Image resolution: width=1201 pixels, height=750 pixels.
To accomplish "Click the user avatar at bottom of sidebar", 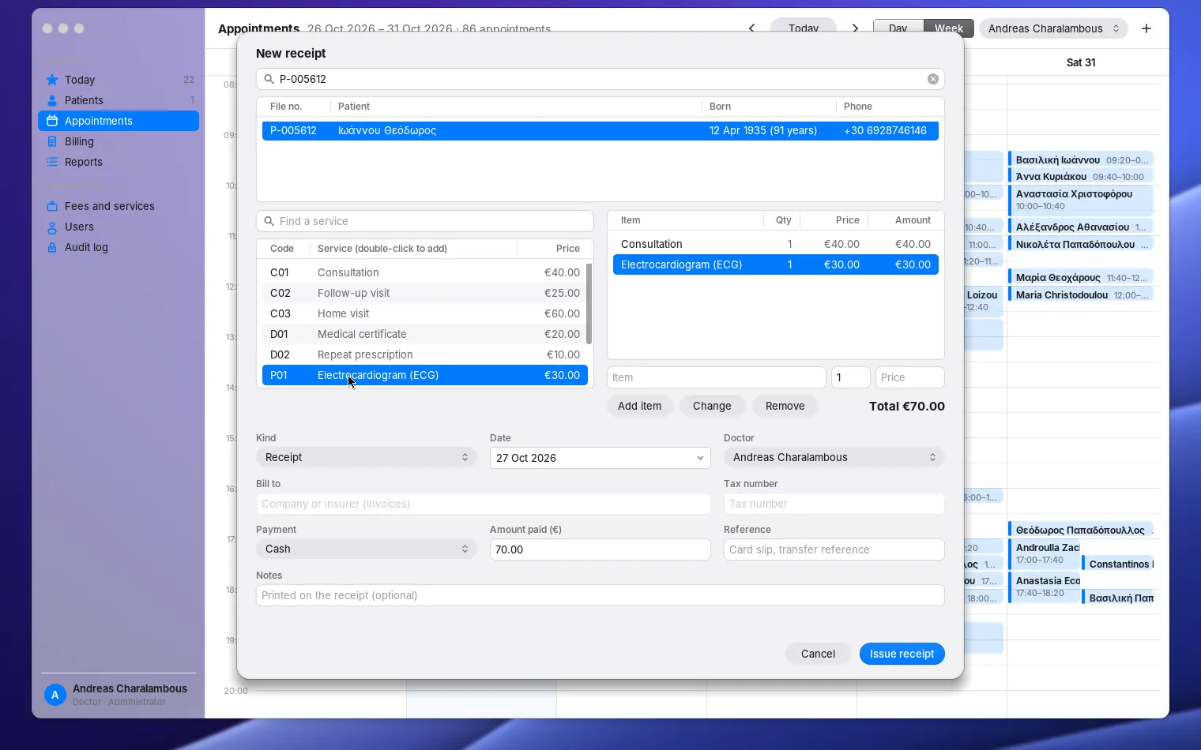I will (55, 695).
